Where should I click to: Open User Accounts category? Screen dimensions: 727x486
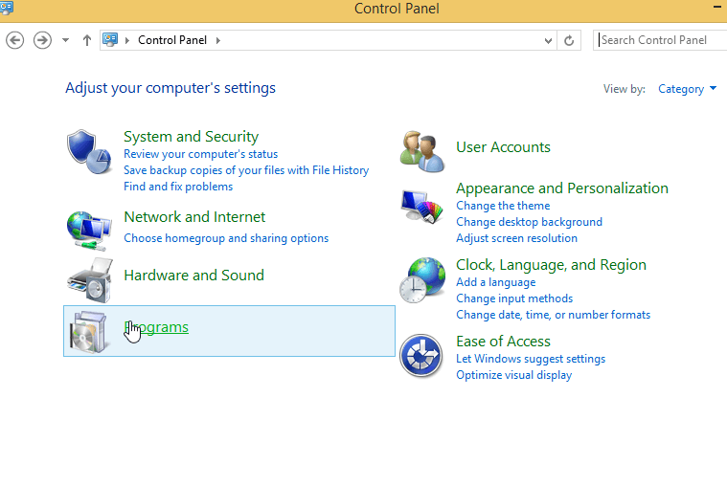[503, 147]
